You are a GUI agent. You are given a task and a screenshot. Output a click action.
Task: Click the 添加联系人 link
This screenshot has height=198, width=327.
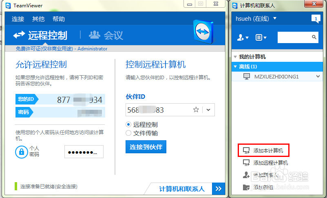point(266,175)
